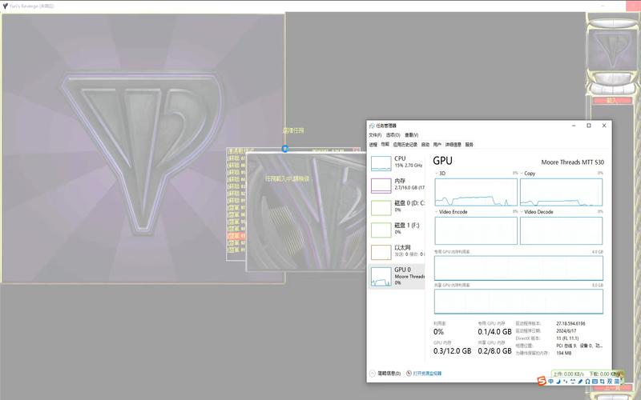The height and width of the screenshot is (400, 641).
Task: Click 打开资源监视器 link
Action: [425, 374]
